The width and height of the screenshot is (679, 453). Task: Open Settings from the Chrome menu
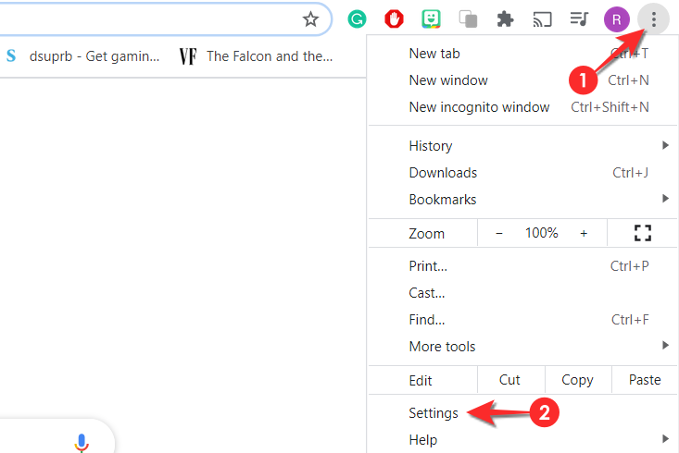522,413
